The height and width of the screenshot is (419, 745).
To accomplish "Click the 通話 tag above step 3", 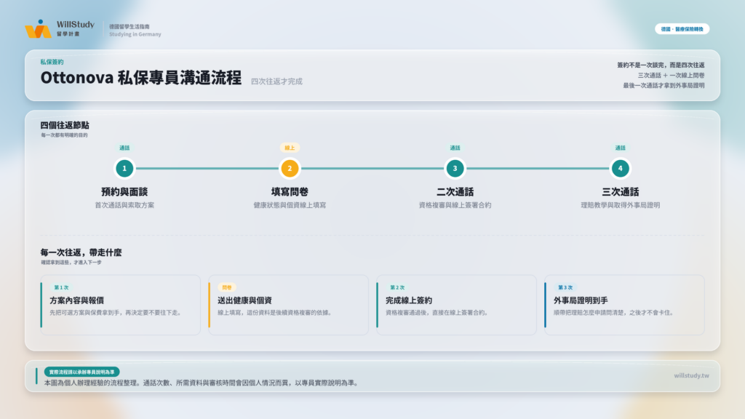I will pyautogui.click(x=455, y=148).
